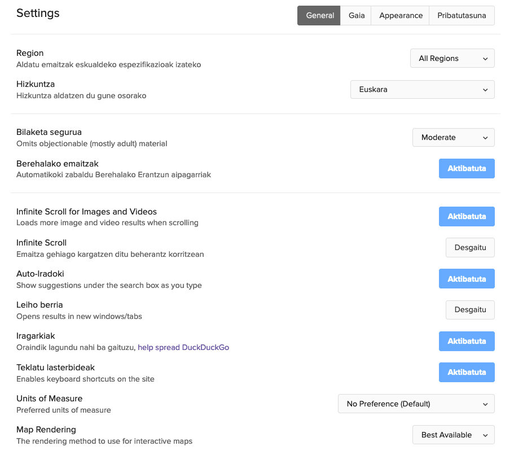Expand the Units of Measure dropdown
This screenshot has height=455, width=514.
[x=416, y=404]
